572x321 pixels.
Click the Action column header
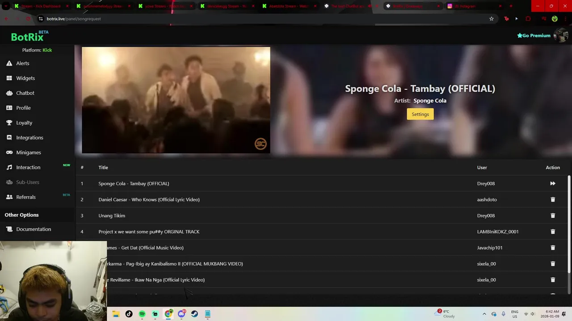coord(553,167)
